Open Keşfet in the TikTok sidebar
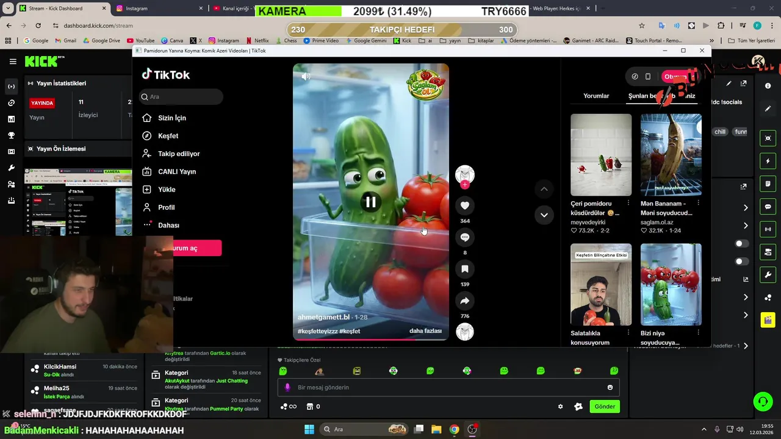 160,136
